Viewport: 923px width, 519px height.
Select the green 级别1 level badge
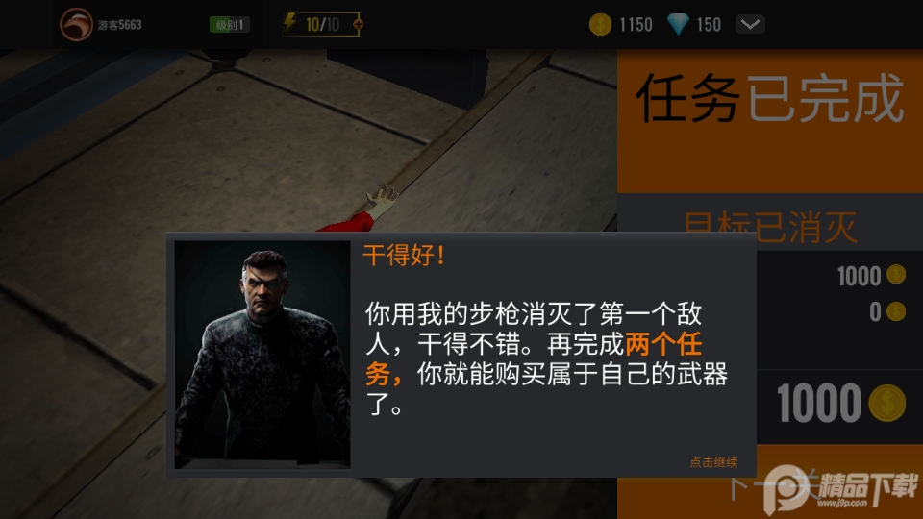point(230,25)
